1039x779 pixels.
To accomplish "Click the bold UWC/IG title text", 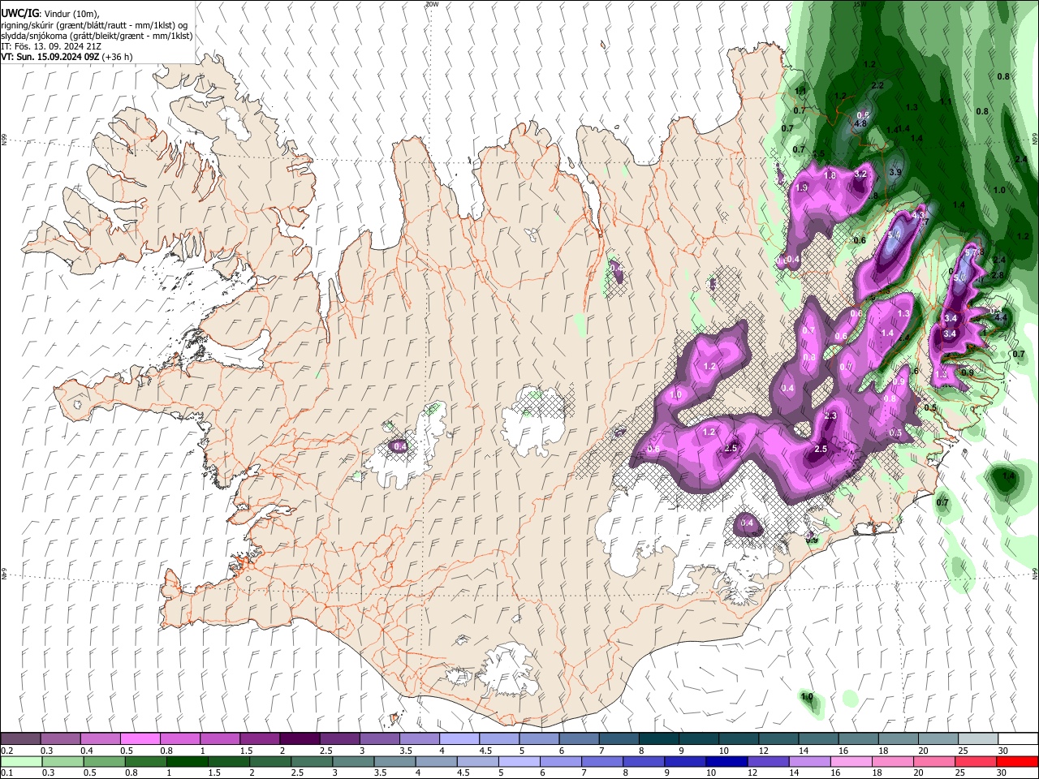I will tap(19, 13).
